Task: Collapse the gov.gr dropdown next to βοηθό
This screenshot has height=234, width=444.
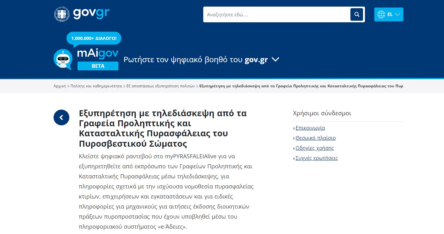Action: coord(276,59)
